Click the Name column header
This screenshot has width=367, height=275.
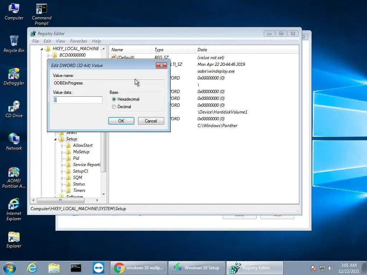(x=130, y=49)
